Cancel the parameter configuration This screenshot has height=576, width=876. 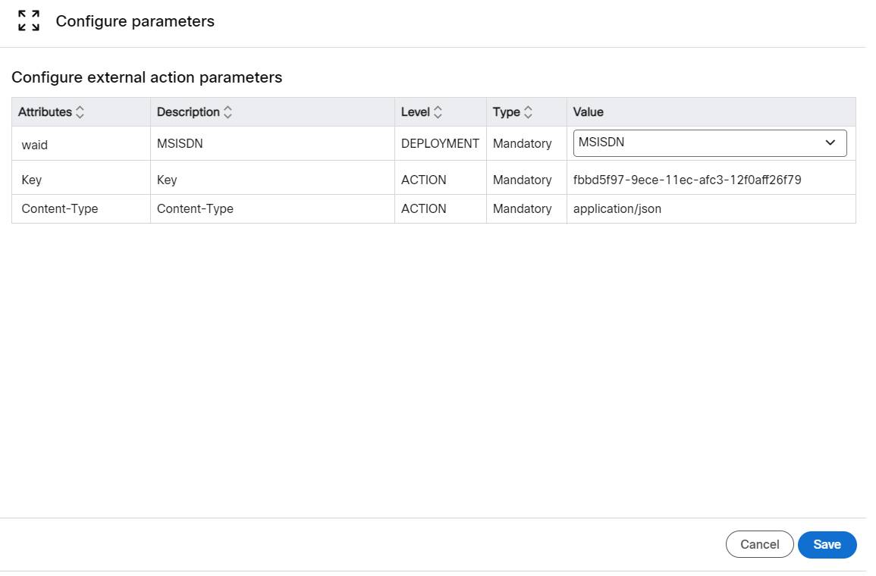click(x=759, y=544)
